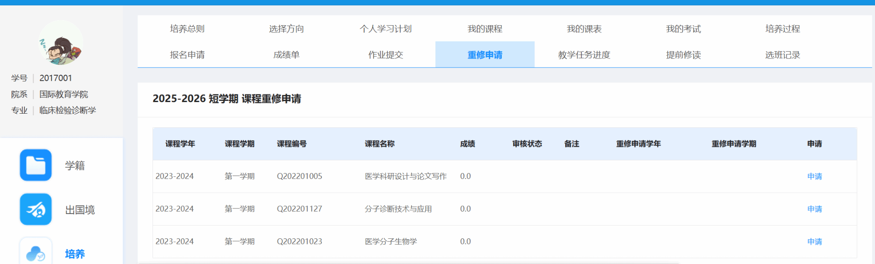Open the 个人学习计划 tab
The image size is (875, 264).
385,29
